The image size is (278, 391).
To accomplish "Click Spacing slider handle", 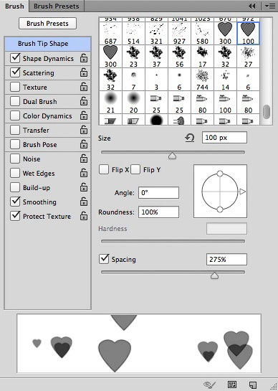I will click(x=214, y=275).
